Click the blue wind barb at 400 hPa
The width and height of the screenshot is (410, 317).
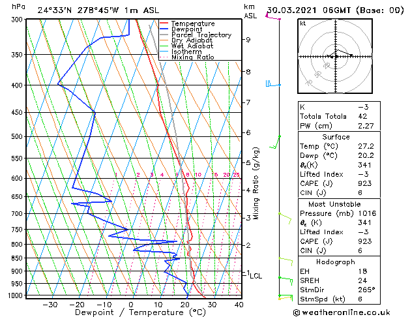(273, 84)
